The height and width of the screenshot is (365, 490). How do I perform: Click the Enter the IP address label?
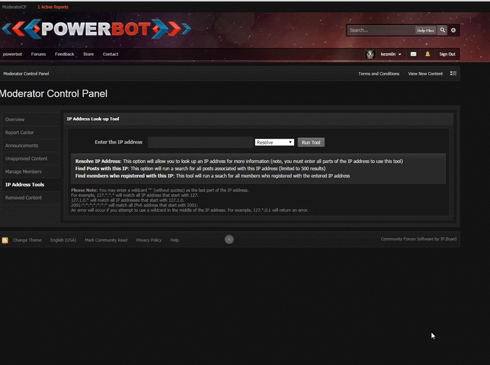(x=118, y=142)
